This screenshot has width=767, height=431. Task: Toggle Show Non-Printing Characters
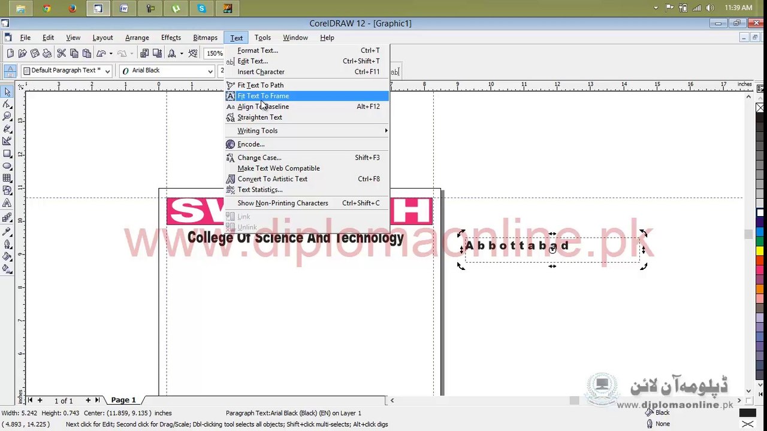[x=283, y=203]
